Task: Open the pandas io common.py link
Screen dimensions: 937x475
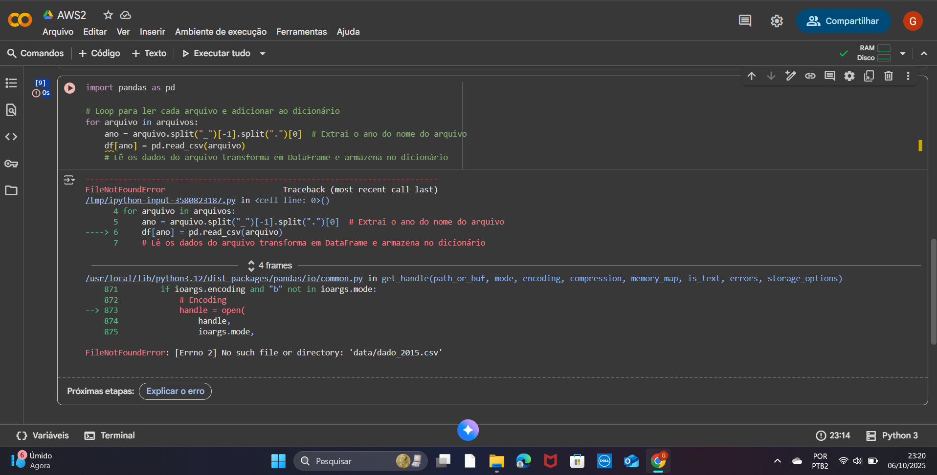Action: [x=224, y=278]
